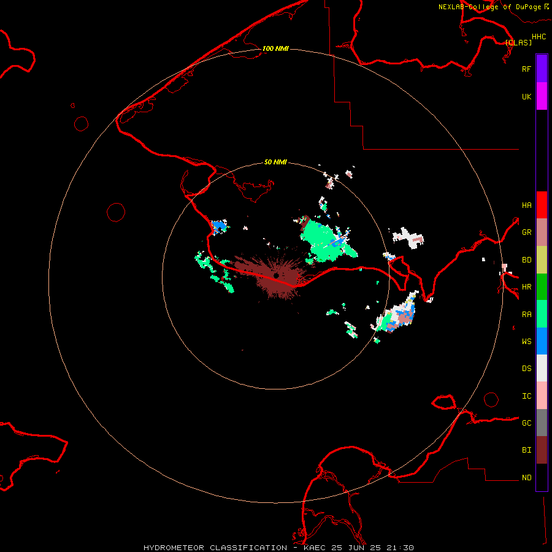Click the GC ground clutter gray swatch

click(542, 423)
